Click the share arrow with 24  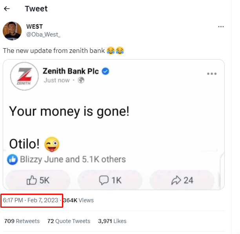click(182, 180)
